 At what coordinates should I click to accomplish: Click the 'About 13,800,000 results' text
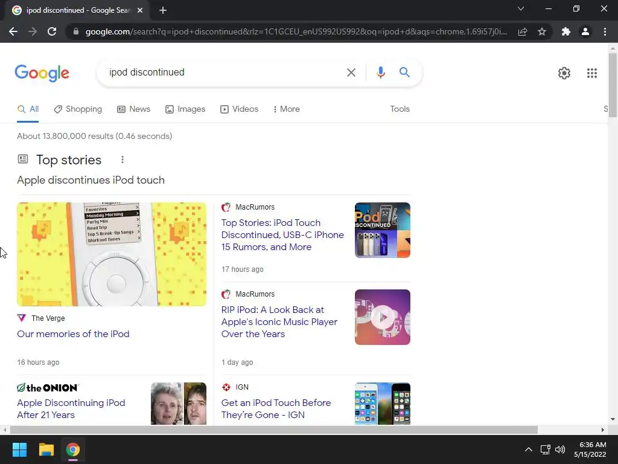coord(95,136)
